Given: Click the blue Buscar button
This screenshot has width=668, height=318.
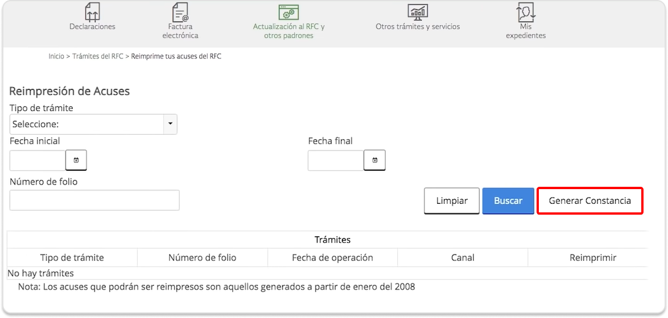Looking at the screenshot, I should point(508,201).
